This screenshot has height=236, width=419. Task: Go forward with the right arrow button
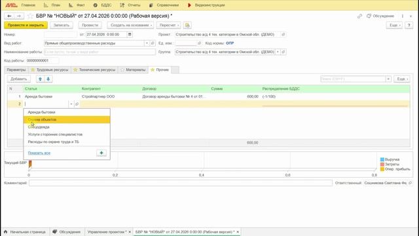[x=19, y=16]
